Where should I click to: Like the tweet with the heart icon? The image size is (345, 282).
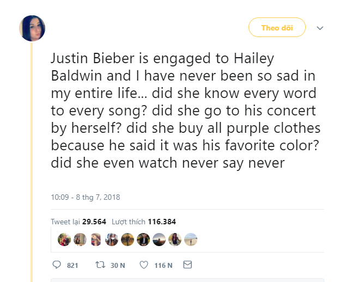click(144, 265)
